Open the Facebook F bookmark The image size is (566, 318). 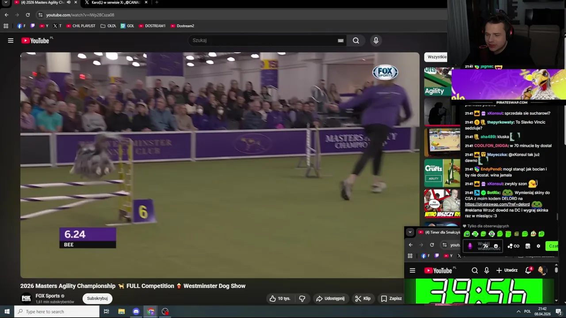[x=21, y=26]
